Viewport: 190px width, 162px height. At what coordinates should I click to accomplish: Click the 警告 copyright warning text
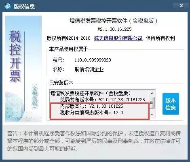94,141
